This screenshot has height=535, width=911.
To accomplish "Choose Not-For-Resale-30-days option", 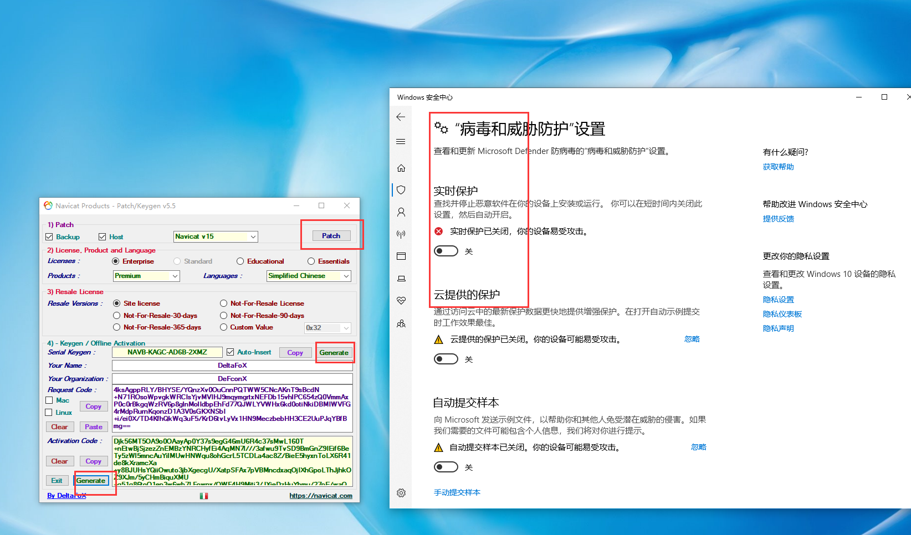I will coord(117,316).
